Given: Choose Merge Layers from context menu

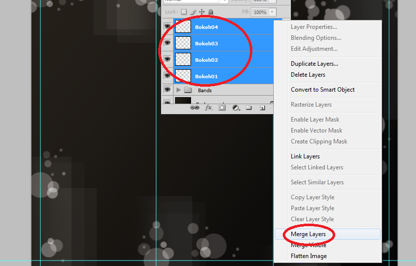Looking at the screenshot, I should 308,234.
